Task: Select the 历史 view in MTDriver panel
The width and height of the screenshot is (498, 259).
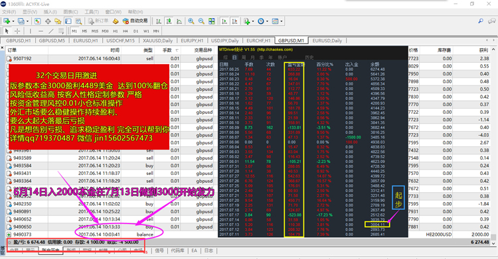Action: [309, 58]
